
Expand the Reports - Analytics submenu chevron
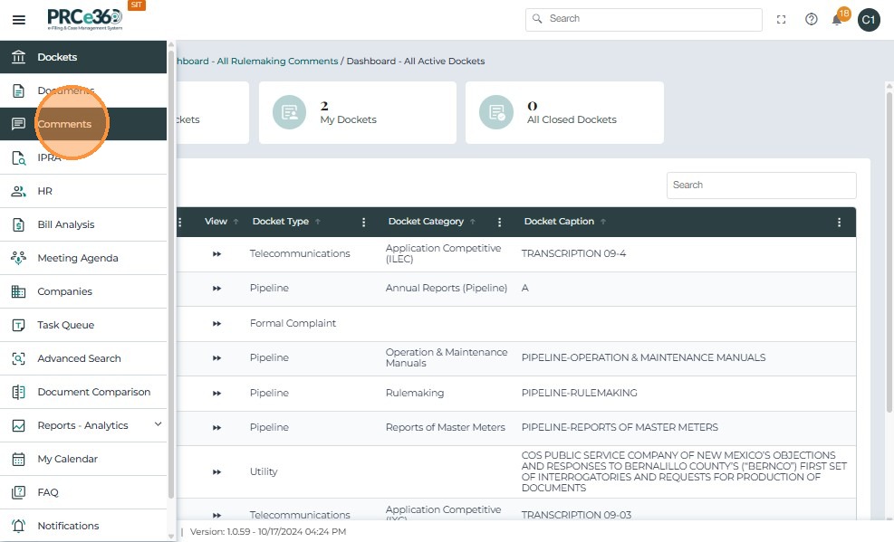point(158,424)
